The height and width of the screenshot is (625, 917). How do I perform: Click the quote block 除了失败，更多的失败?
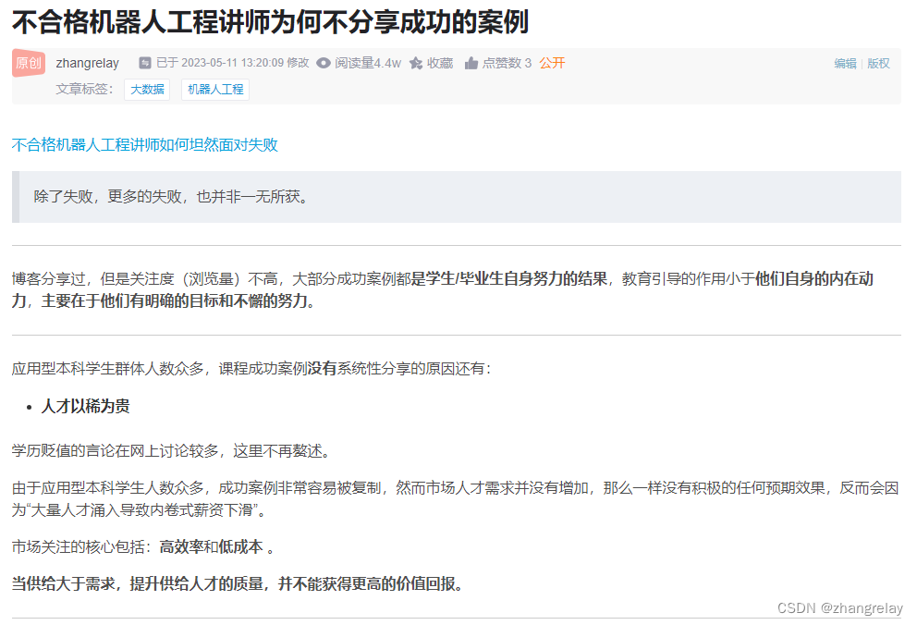(x=456, y=196)
